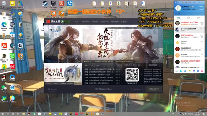Show previous QR code with left arrow
Viewport: 207px width, 116px height.
pyautogui.click(x=123, y=75)
